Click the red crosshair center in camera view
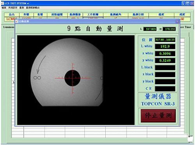 pos(73,78)
